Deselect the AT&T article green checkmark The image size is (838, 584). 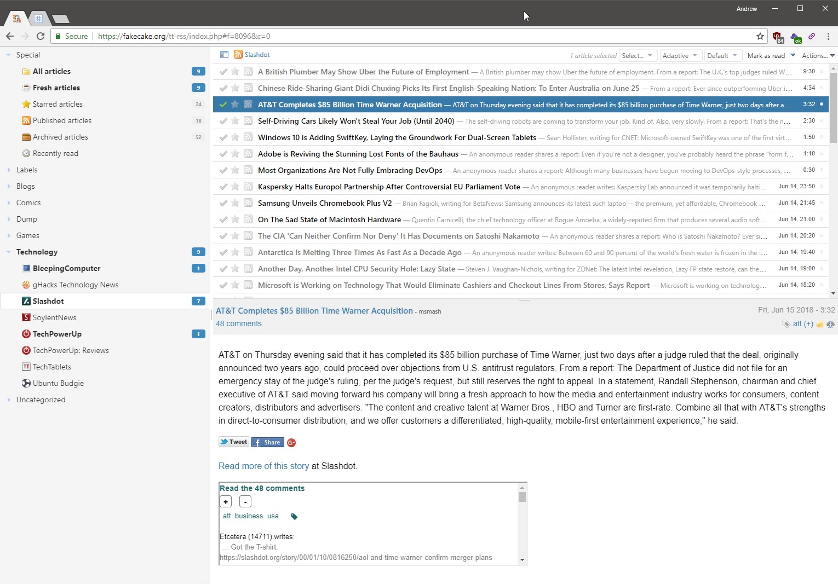[223, 105]
